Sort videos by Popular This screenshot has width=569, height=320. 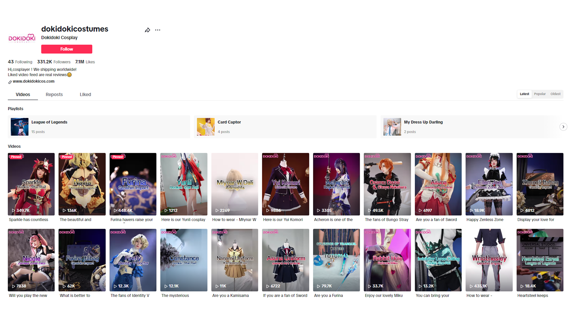pos(540,94)
